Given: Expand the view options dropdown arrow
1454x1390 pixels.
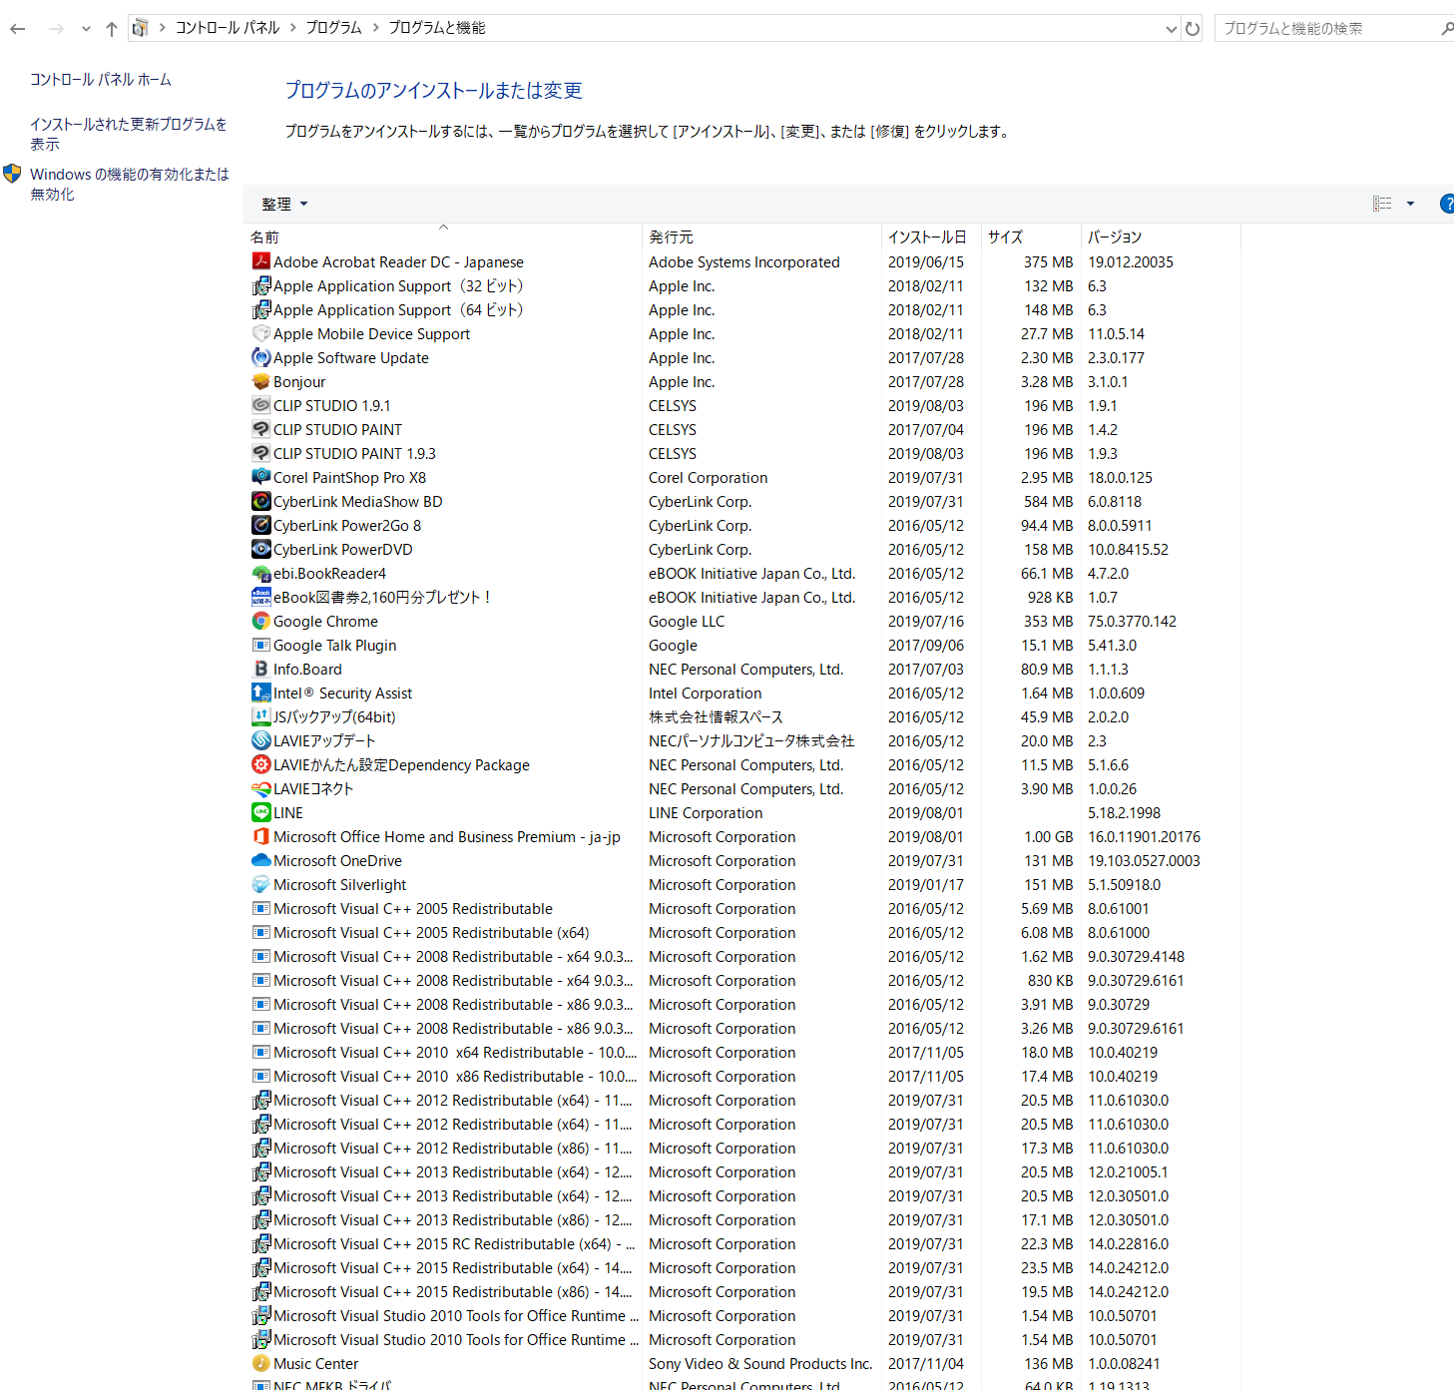Looking at the screenshot, I should (x=1410, y=204).
